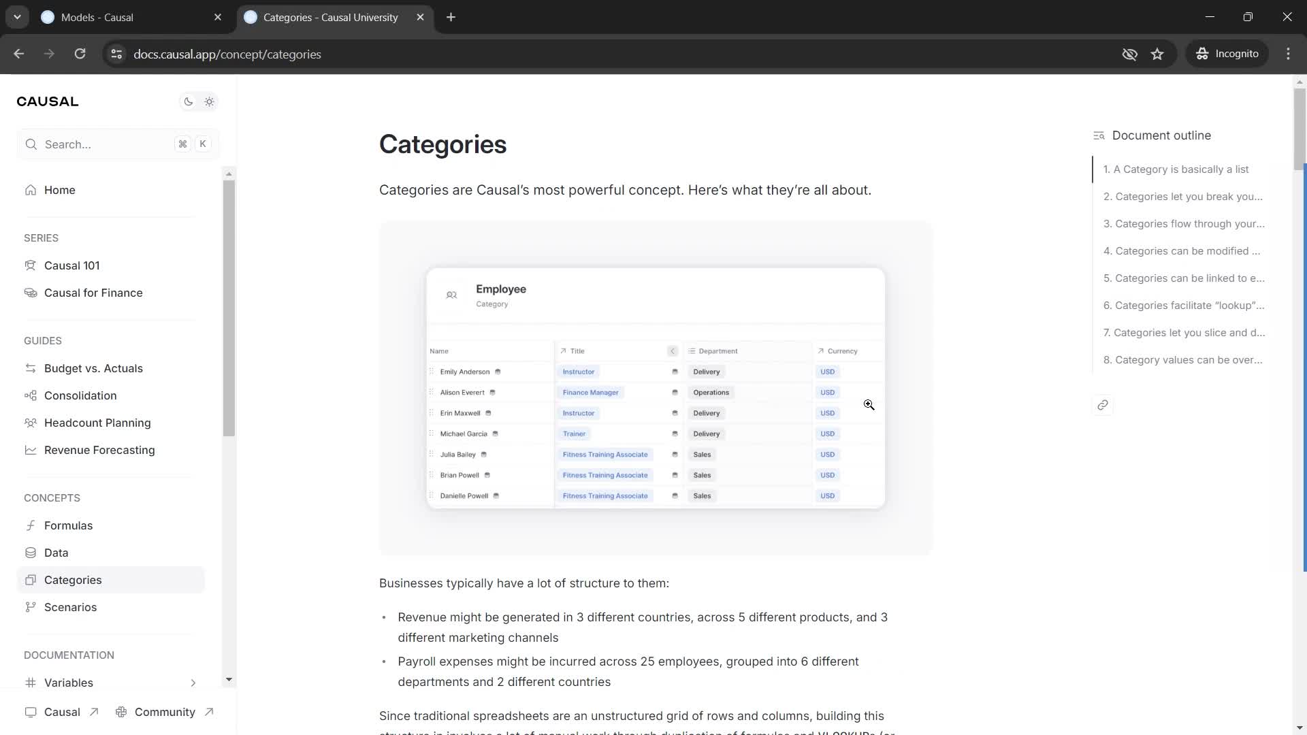Select Categories concept icon in sidebar
The height and width of the screenshot is (735, 1307).
tap(31, 581)
